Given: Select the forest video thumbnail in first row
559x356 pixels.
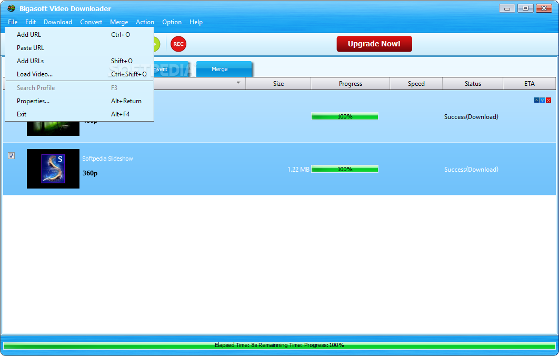Looking at the screenshot, I should pos(53,128).
